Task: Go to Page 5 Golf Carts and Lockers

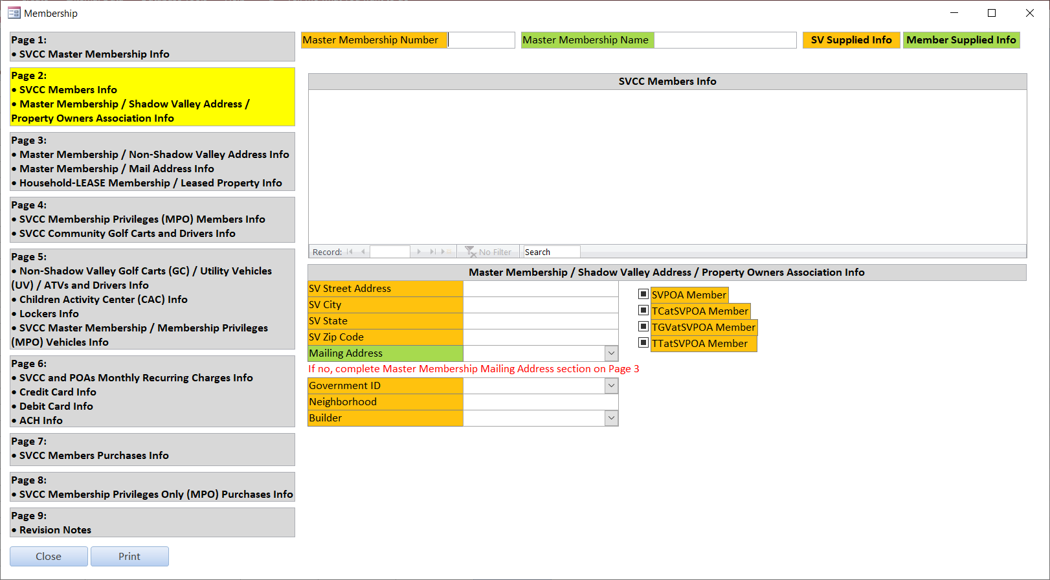Action: [x=152, y=299]
